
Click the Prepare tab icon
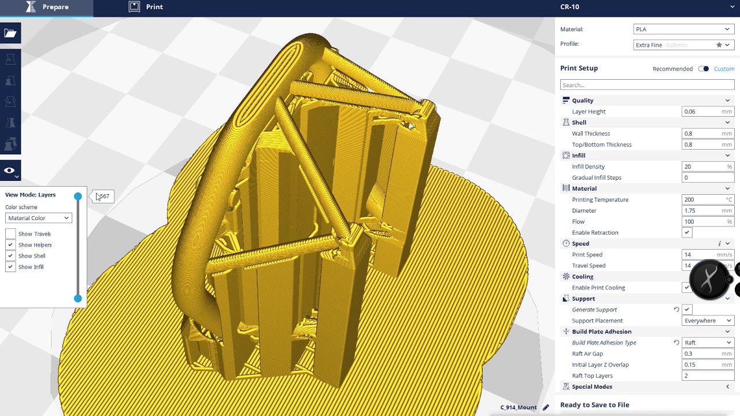[x=31, y=7]
